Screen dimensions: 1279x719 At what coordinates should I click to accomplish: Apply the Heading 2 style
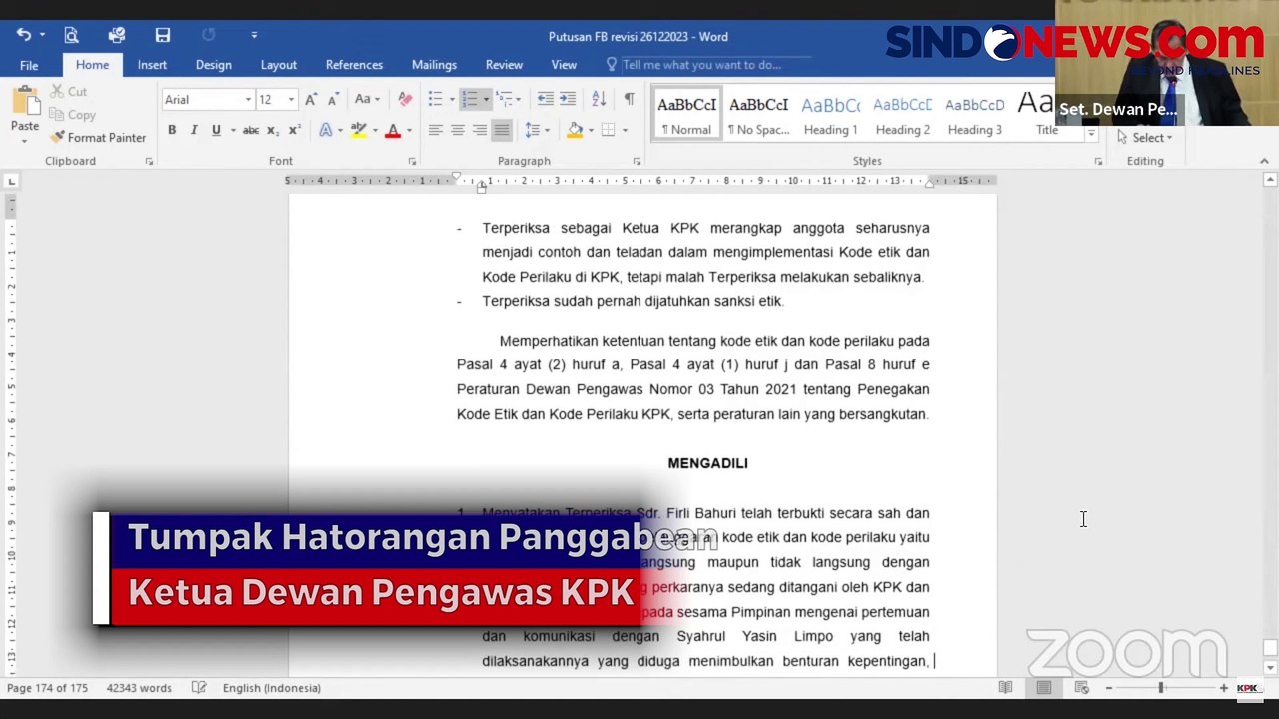click(x=902, y=113)
